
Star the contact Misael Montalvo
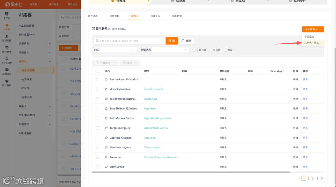(106, 89)
